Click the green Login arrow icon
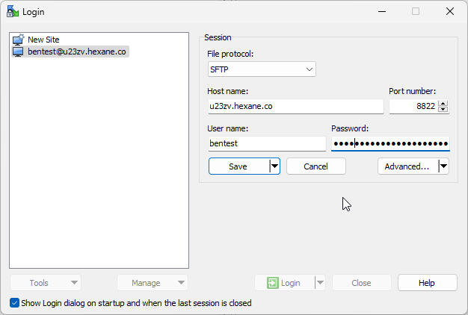This screenshot has width=468, height=315. click(x=273, y=283)
